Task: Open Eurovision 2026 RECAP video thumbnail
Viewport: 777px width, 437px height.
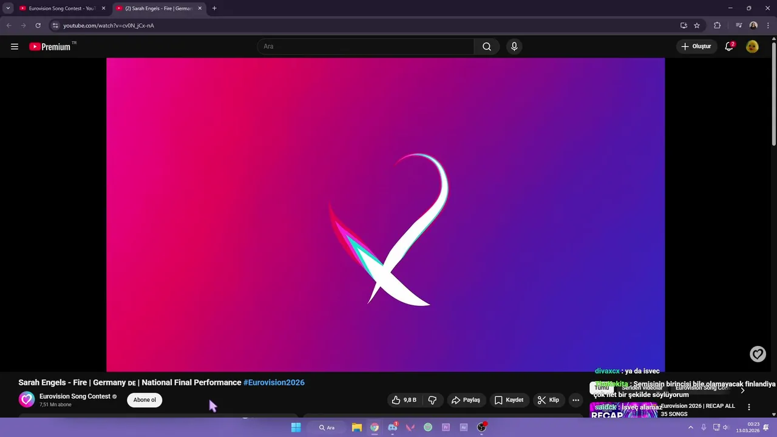Action: (624, 410)
